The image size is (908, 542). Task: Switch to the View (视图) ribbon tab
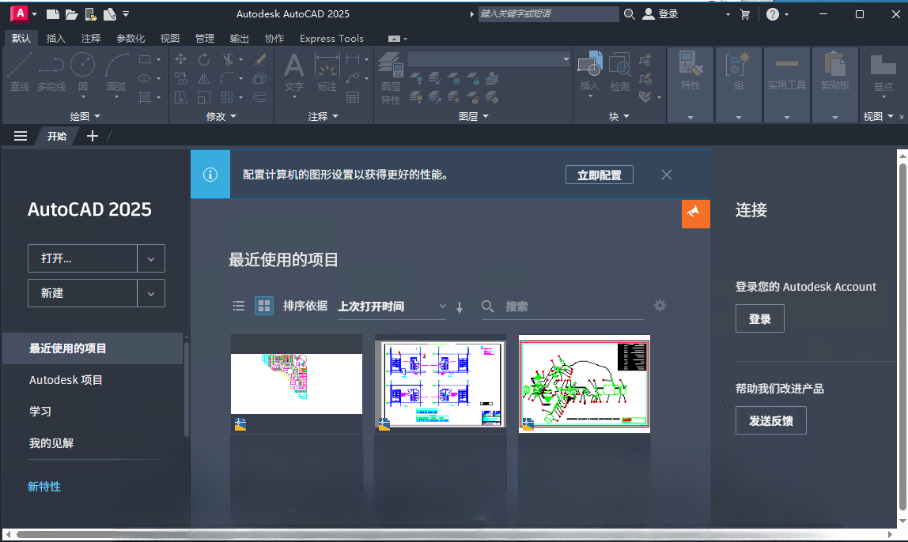point(170,38)
